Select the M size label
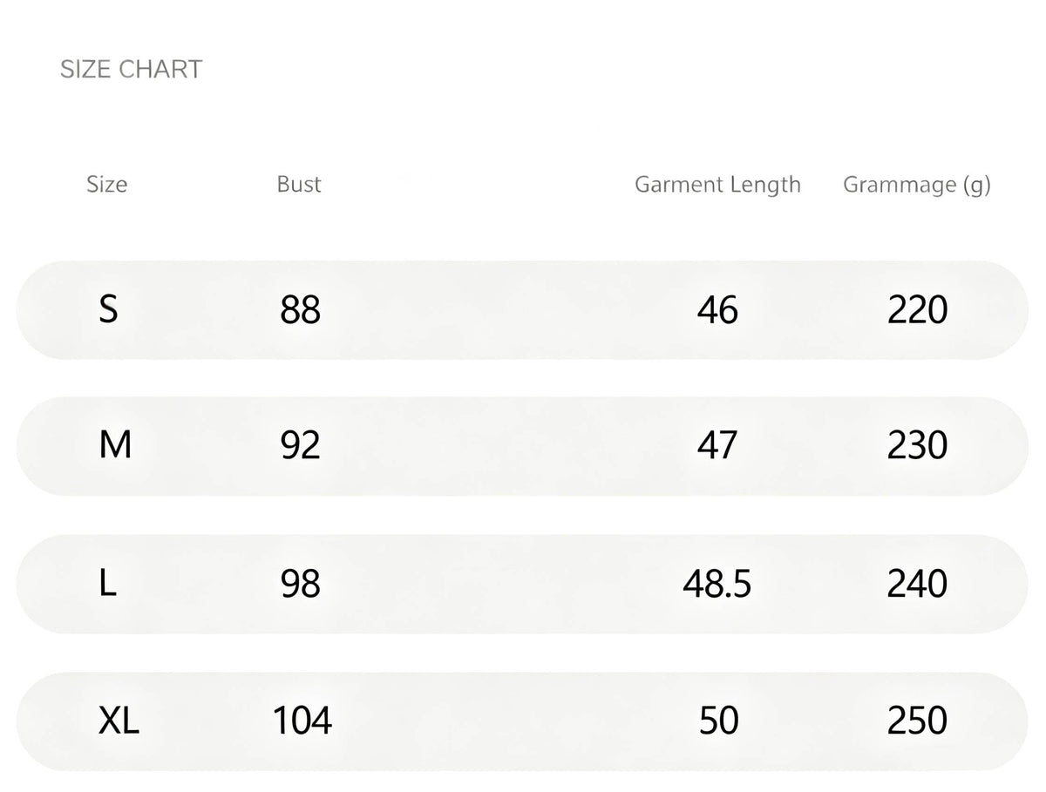This screenshot has width=1046, height=792. tap(115, 445)
